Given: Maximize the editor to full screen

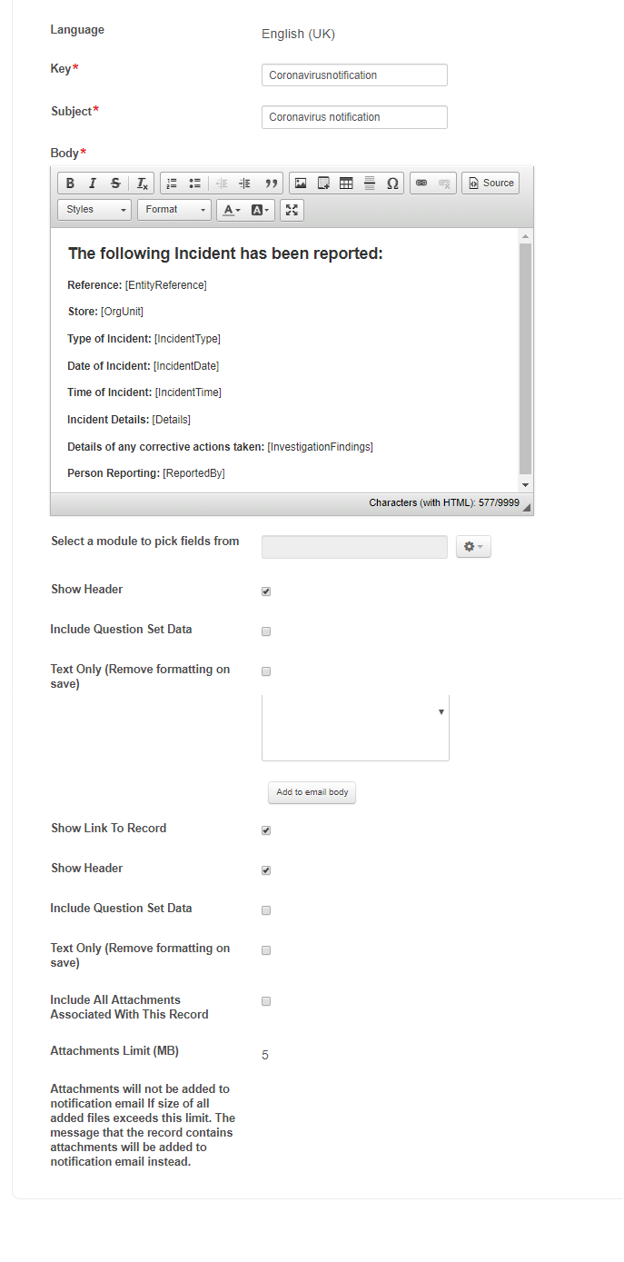Looking at the screenshot, I should pyautogui.click(x=292, y=210).
